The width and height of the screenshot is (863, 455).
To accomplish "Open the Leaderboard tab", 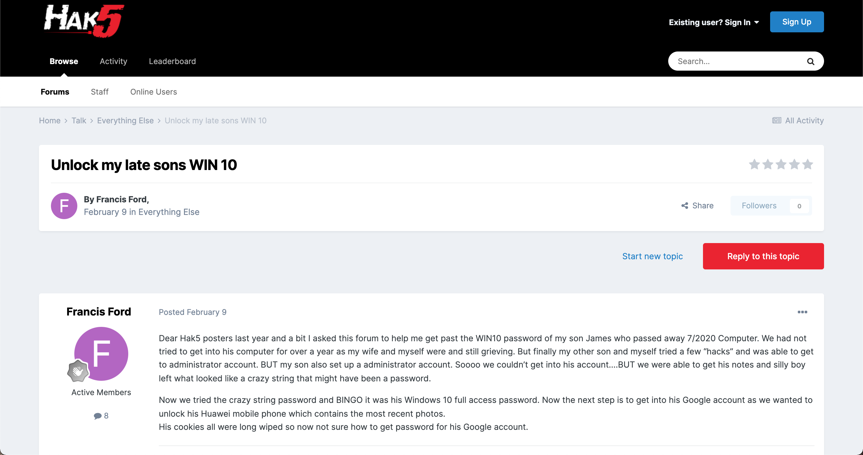I will [172, 61].
